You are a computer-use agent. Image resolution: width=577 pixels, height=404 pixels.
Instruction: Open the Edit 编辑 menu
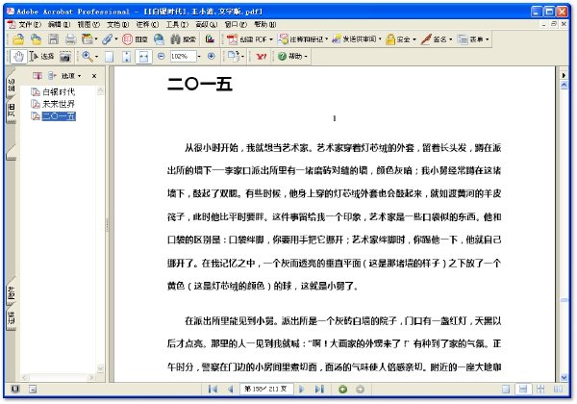tap(60, 25)
